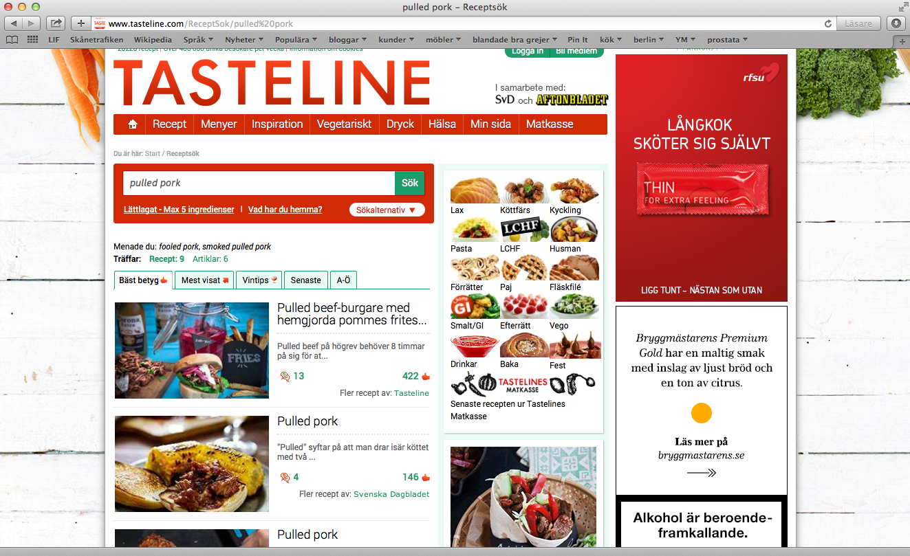Image resolution: width=910 pixels, height=556 pixels.
Task: Open the Drinkar category picture
Action: (x=475, y=345)
